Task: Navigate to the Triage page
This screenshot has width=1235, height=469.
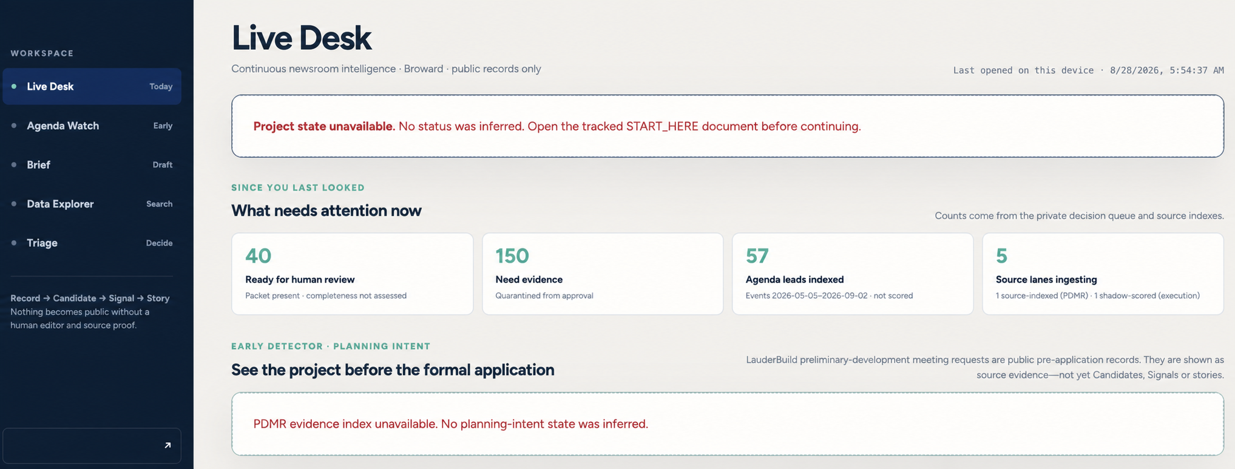Action: coord(92,243)
